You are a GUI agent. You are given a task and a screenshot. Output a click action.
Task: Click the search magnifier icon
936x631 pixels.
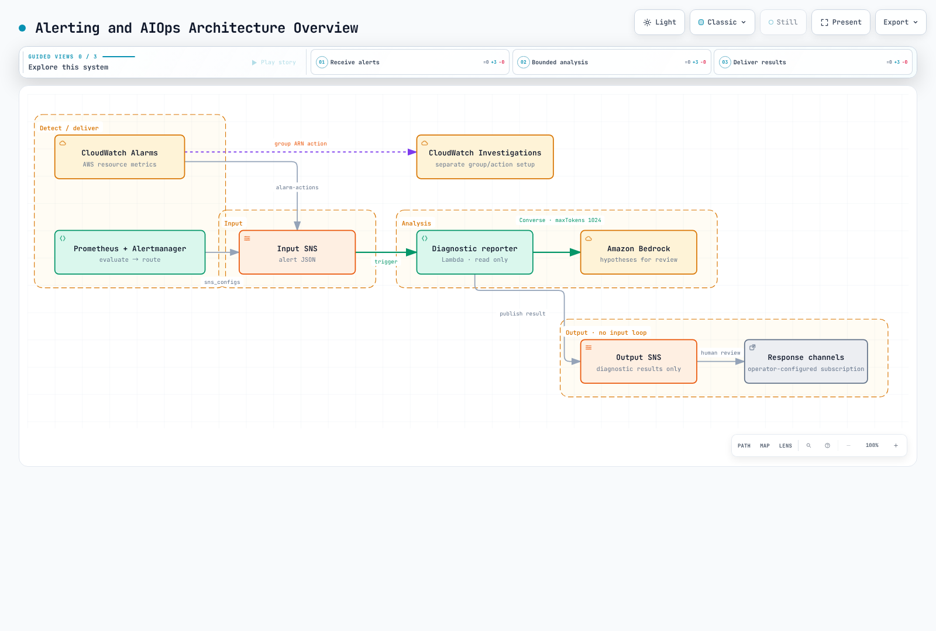(808, 445)
